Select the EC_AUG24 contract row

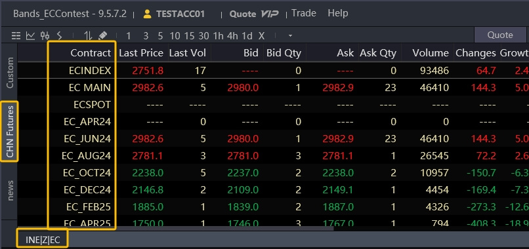273,156
